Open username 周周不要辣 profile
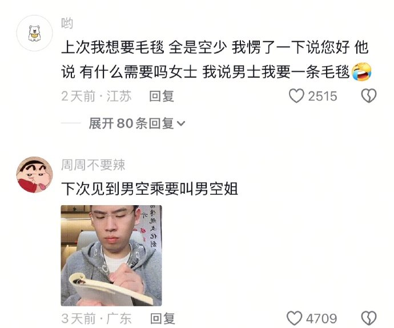The width and height of the screenshot is (394, 328). tap(93, 165)
